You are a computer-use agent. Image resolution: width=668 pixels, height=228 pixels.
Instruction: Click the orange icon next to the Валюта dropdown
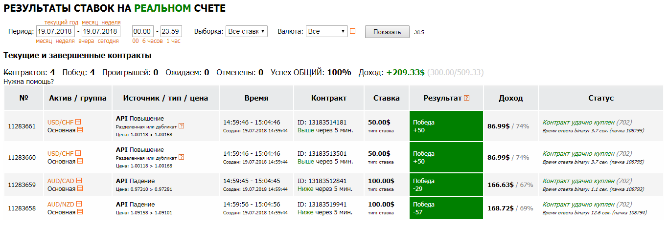click(353, 31)
